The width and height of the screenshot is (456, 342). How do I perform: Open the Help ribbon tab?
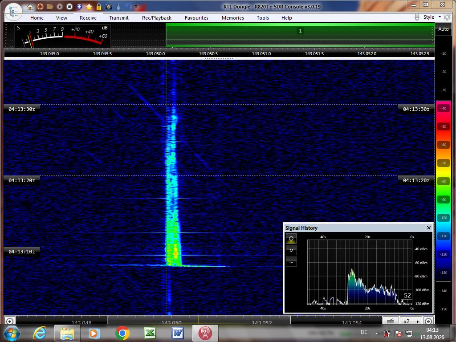(286, 18)
